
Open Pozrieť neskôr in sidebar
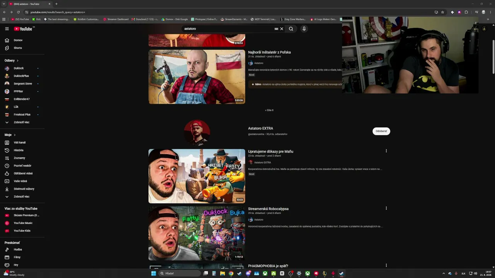(22, 166)
